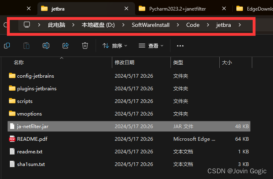Close the jetbra tab

click(x=127, y=9)
